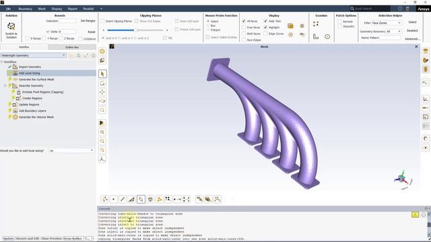431x242 pixels.
Task: Click the chart plot icon in right sidebar
Action: point(425,99)
